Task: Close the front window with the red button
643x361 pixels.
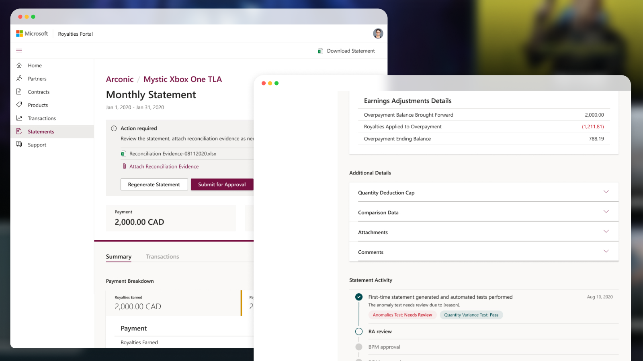Action: [x=264, y=83]
